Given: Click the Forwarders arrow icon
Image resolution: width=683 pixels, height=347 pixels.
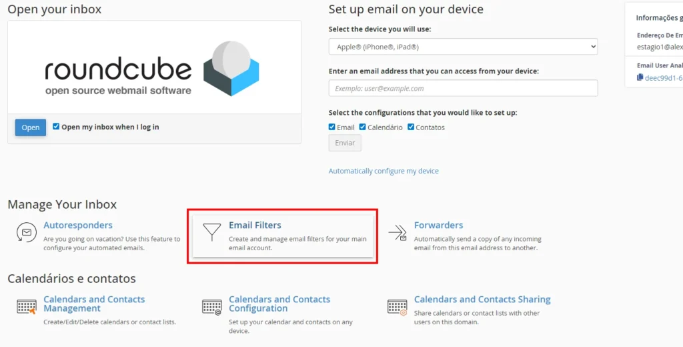Looking at the screenshot, I should coord(398,232).
